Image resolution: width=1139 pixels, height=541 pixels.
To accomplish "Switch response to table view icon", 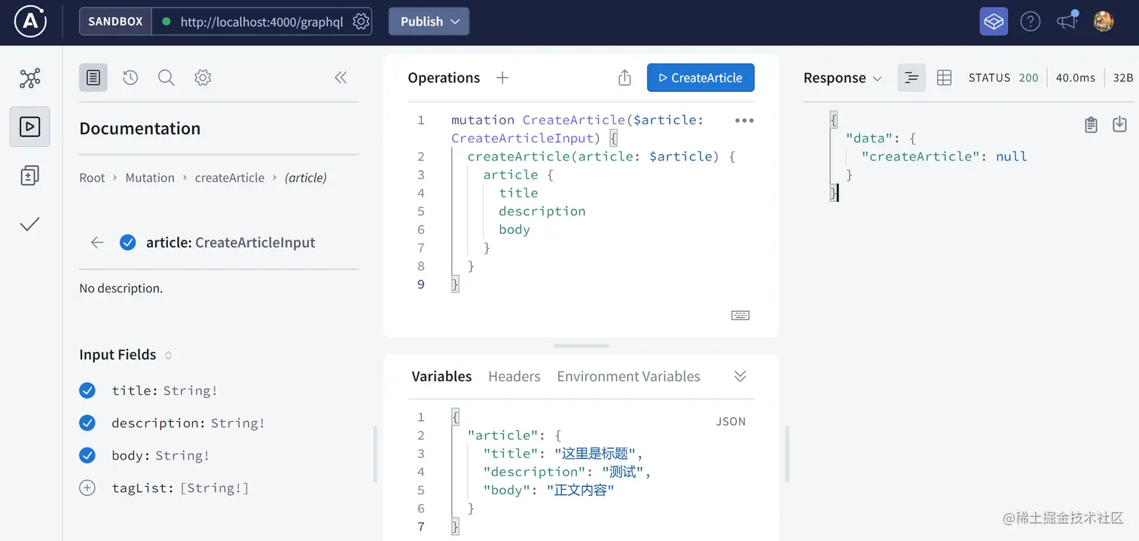I will (x=944, y=78).
